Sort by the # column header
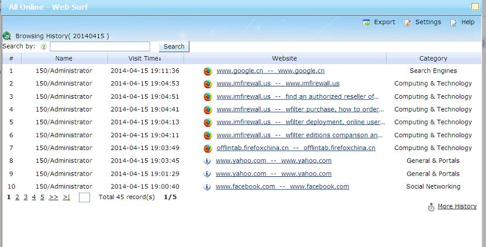This screenshot has width=486, height=247. pyautogui.click(x=12, y=58)
